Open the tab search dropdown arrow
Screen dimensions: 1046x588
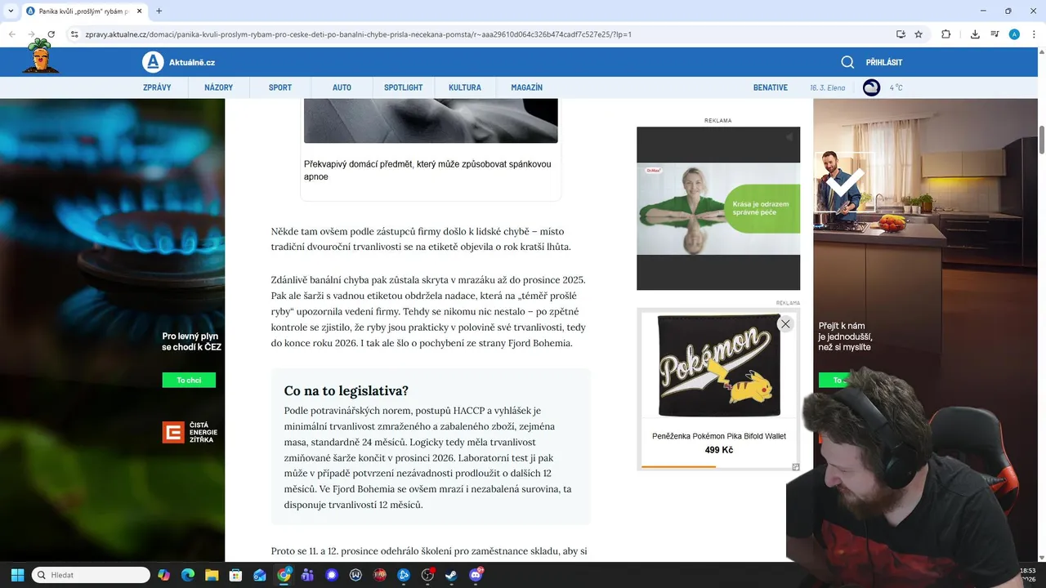click(x=10, y=11)
